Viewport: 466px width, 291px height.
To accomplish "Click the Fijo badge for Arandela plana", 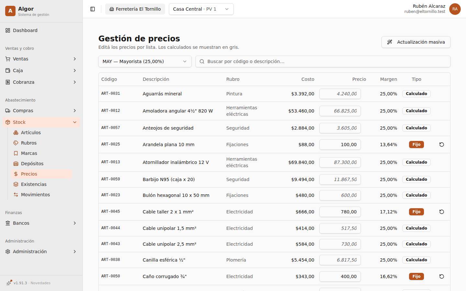I will click(416, 145).
